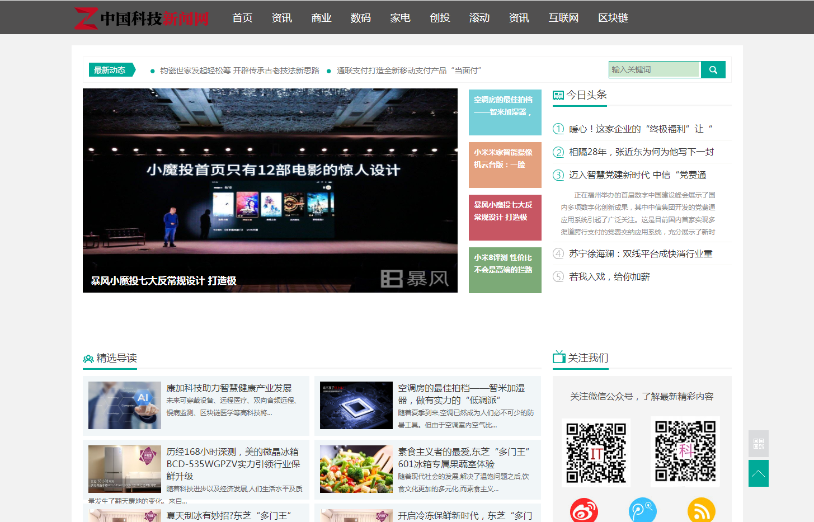
Task: Click the blue Tencent Weibo icon
Action: (x=643, y=510)
